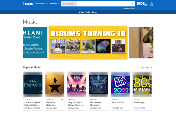Click 80s Mixtape title text

click(x=139, y=102)
